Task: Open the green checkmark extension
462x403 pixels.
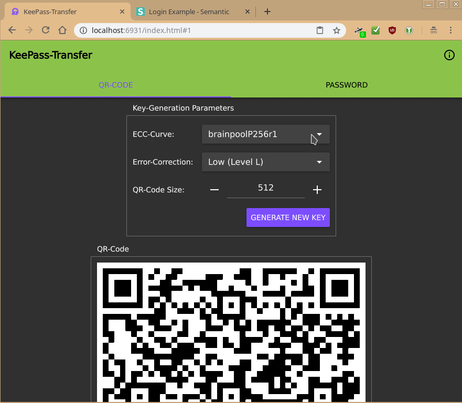Action: 375,30
